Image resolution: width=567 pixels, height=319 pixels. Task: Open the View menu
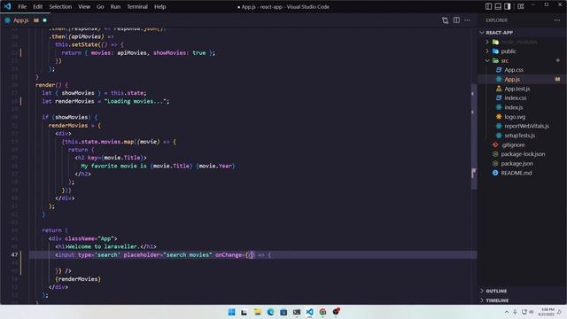tap(84, 6)
